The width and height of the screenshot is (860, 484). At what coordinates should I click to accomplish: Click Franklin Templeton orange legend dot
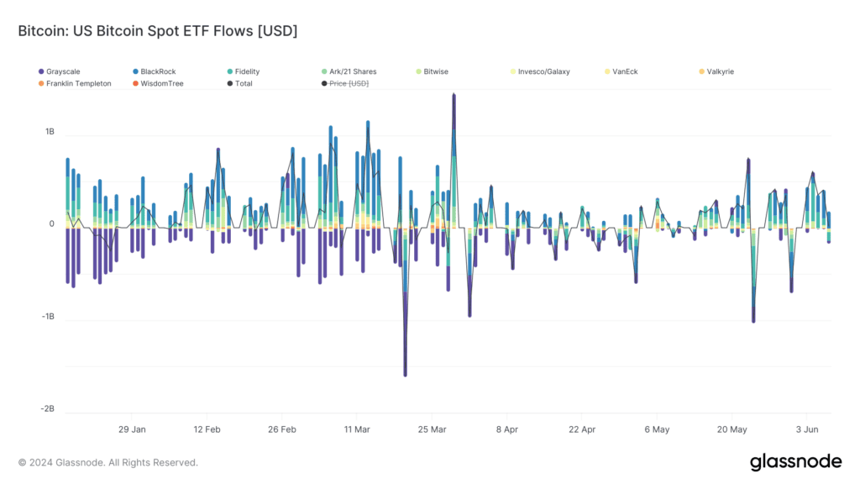pyautogui.click(x=41, y=84)
